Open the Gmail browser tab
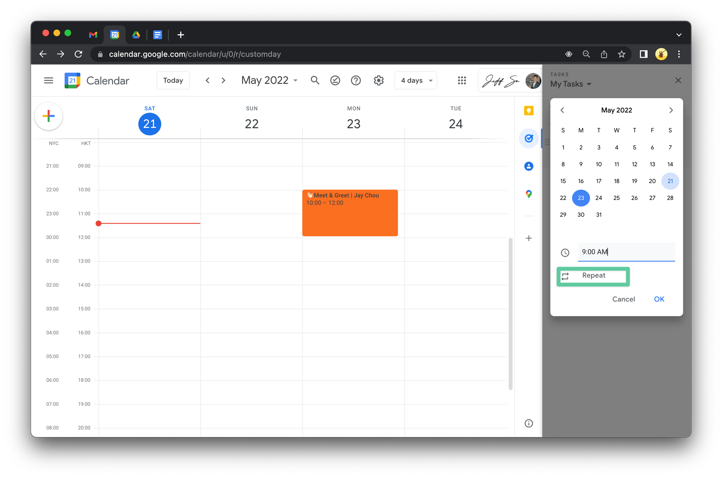The width and height of the screenshot is (722, 478). click(x=93, y=35)
